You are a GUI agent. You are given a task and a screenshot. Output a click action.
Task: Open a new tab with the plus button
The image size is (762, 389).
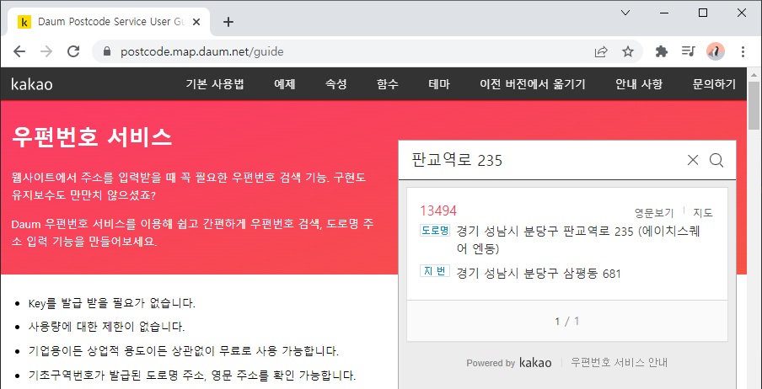coord(228,22)
